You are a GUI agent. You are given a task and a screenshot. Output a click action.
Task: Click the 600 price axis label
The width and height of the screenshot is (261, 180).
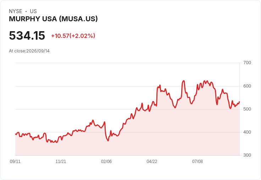247,86
